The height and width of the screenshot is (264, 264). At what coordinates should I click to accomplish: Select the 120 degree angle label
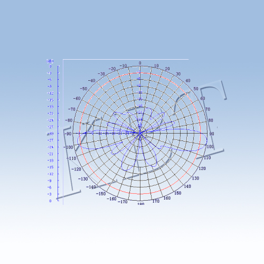click(202, 168)
